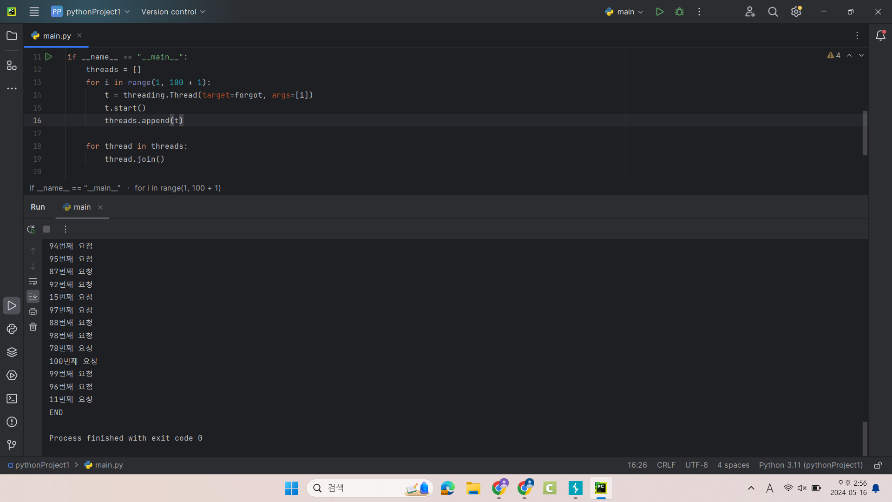Image resolution: width=892 pixels, height=502 pixels.
Task: Click the CRLF line separator in status bar
Action: 666,465
